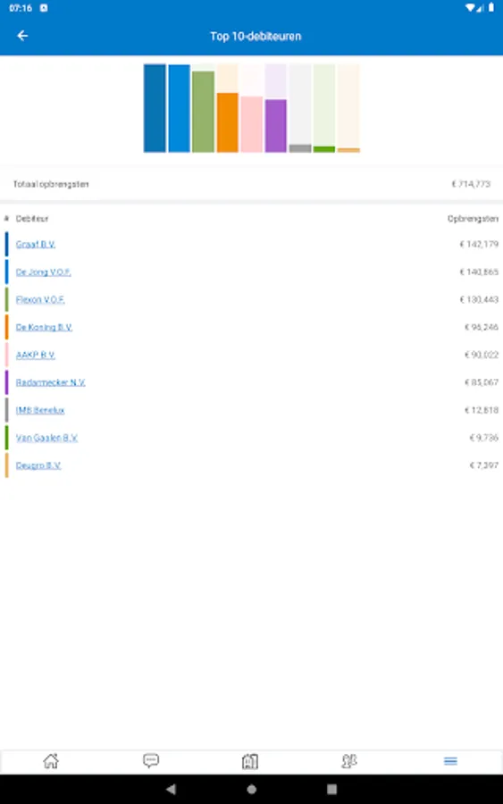Open debtor IMB Benelux

pyautogui.click(x=40, y=410)
